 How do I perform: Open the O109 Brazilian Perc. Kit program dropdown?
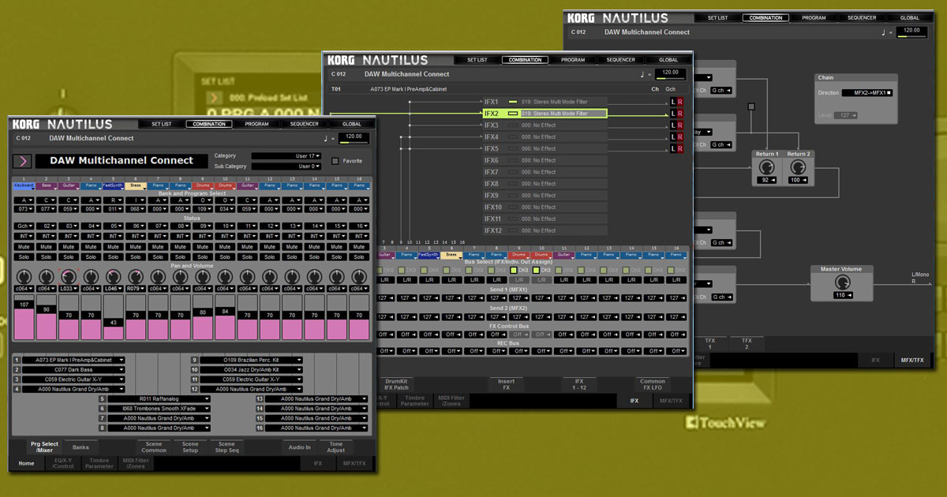tap(253, 360)
